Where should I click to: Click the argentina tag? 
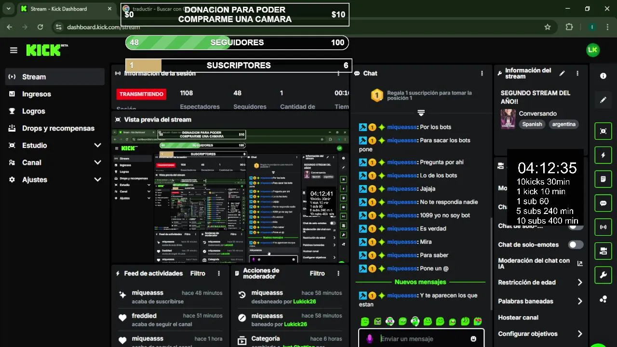point(564,124)
